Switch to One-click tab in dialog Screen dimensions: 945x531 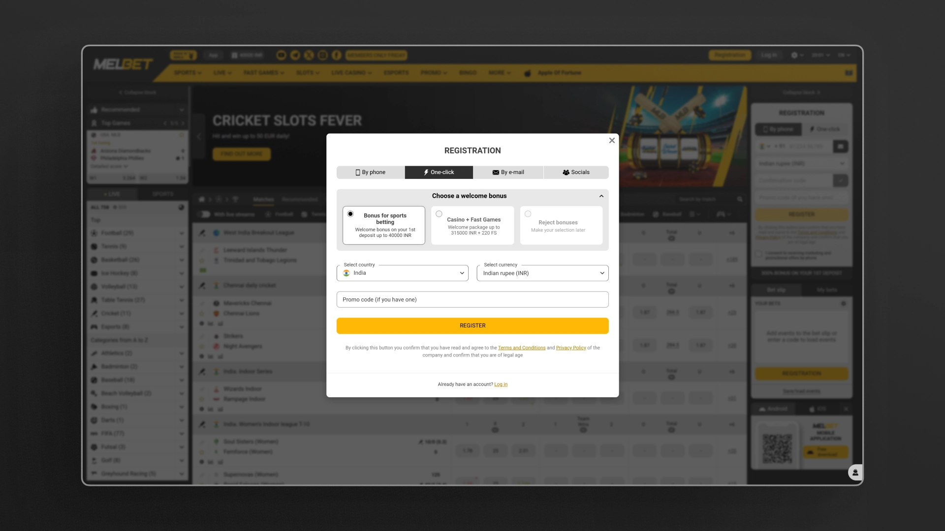tap(439, 173)
